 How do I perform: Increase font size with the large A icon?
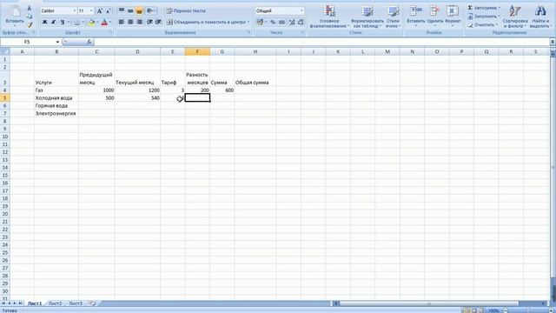click(x=100, y=11)
